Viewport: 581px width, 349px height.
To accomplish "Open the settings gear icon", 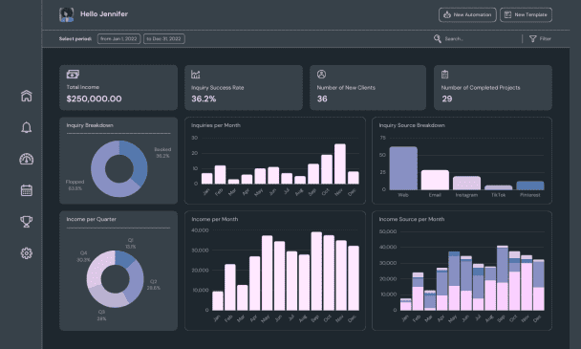I will coord(27,253).
